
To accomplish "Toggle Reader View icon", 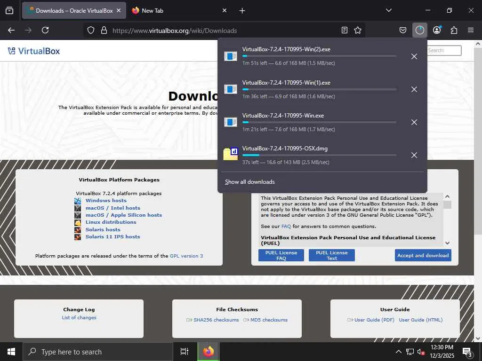I will (345, 30).
